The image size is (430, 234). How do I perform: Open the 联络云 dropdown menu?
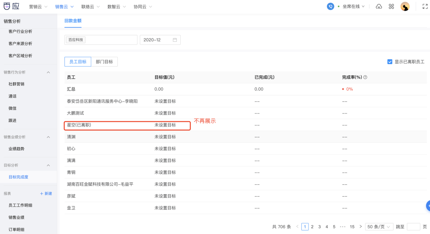click(x=90, y=7)
